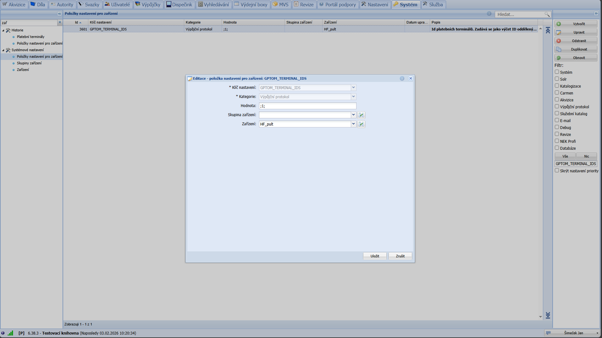Toggle Skrýt nastavení priority checkbox

(557, 171)
